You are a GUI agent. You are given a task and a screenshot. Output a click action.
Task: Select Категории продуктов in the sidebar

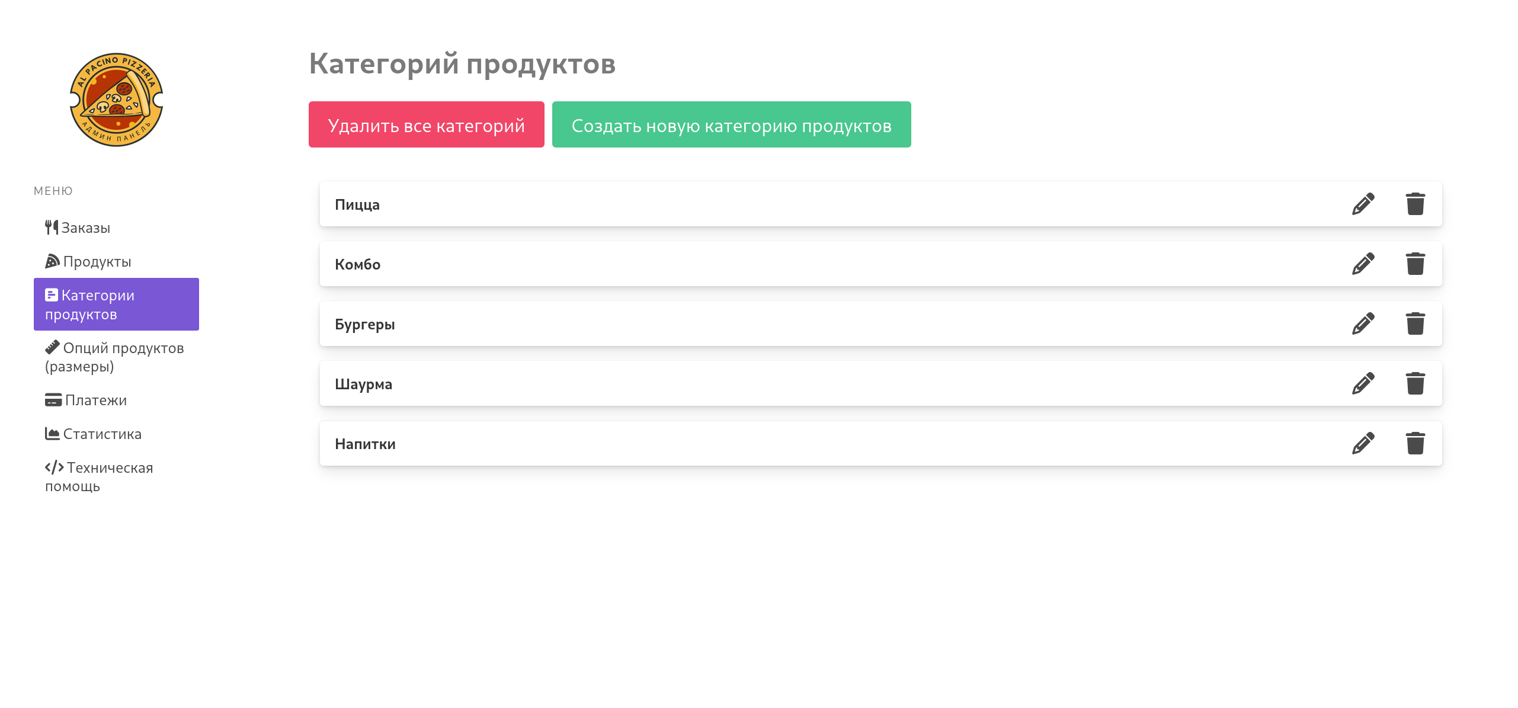pos(116,304)
